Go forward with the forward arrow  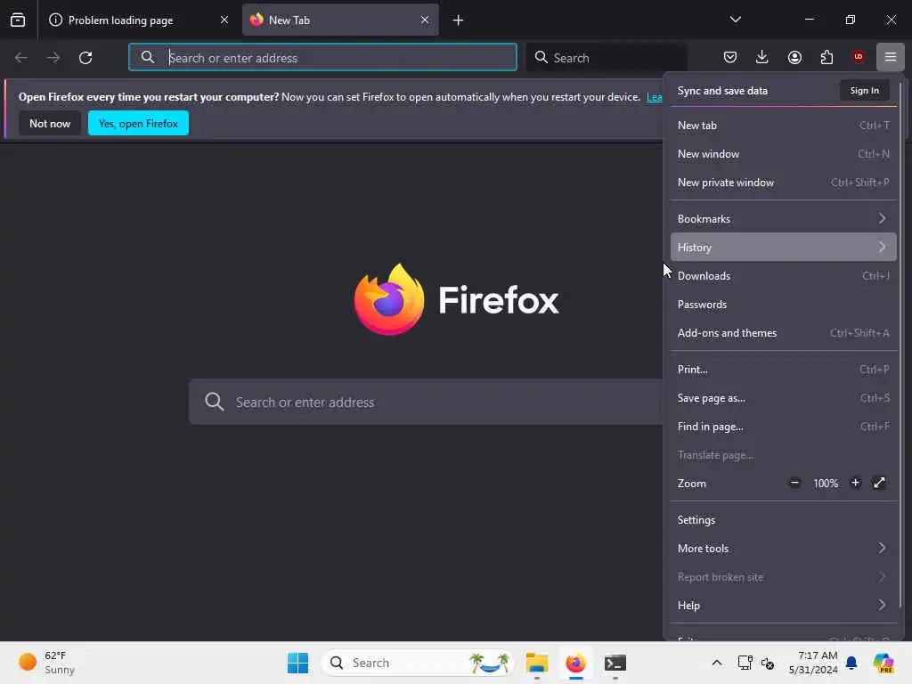(53, 58)
